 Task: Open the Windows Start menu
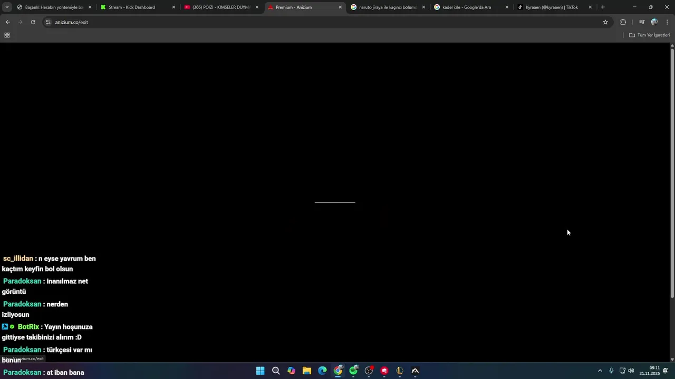pyautogui.click(x=260, y=371)
